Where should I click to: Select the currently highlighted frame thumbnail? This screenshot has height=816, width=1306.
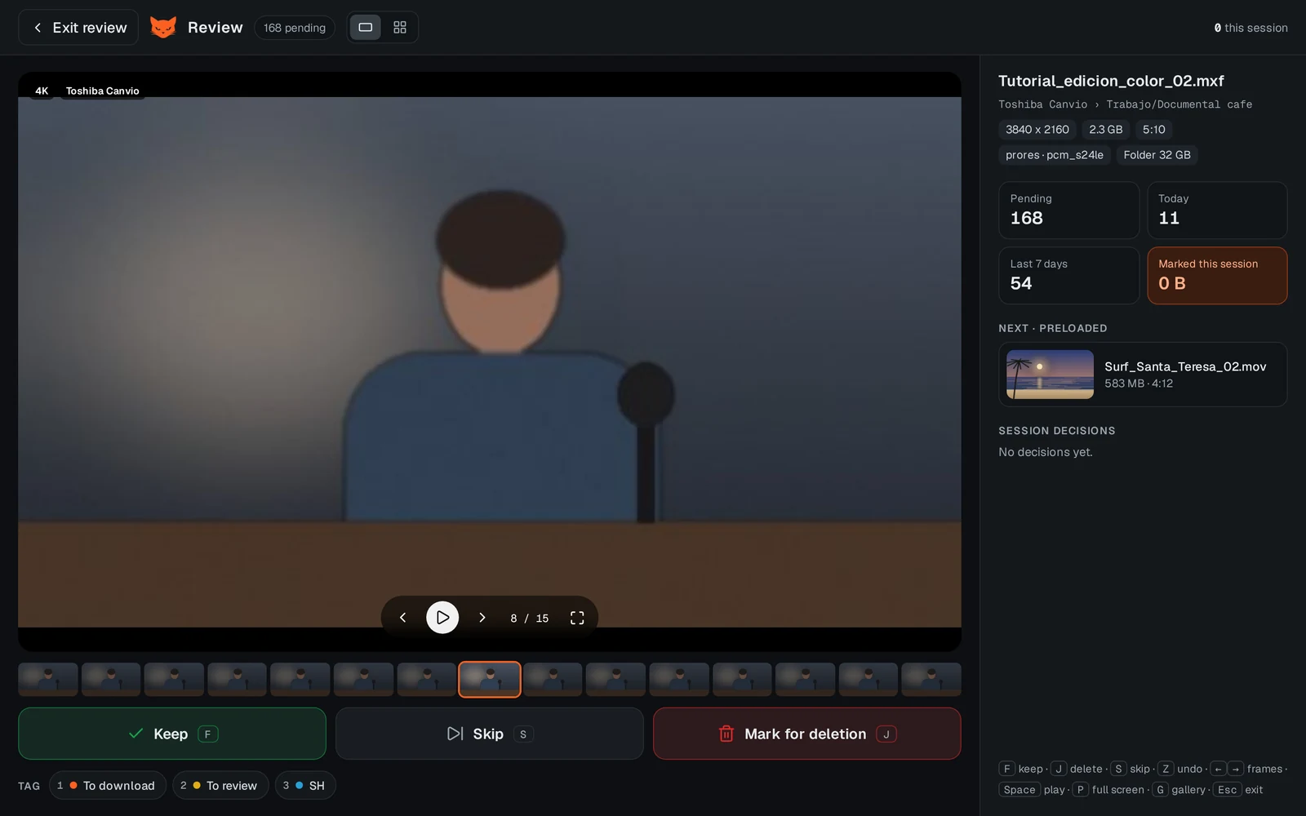pyautogui.click(x=490, y=679)
